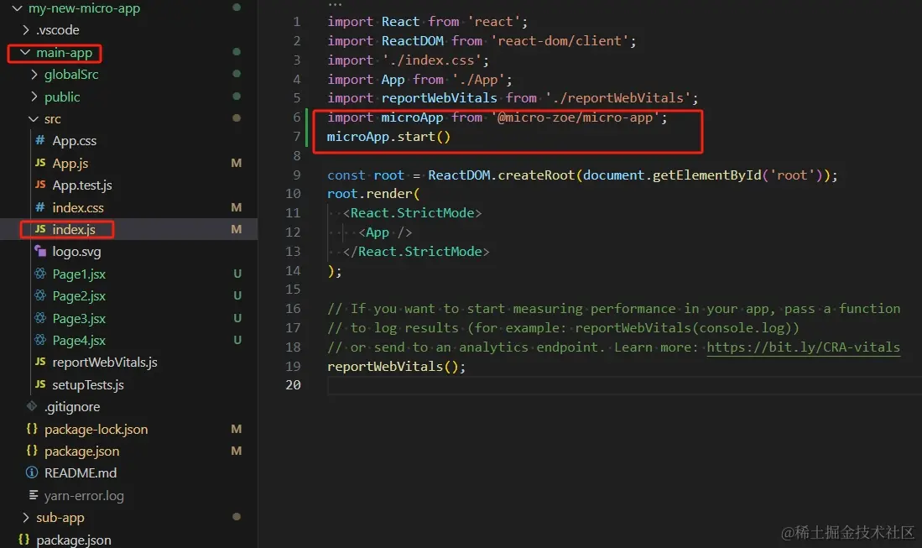The width and height of the screenshot is (922, 548).
Task: Click the M status badge beside App.js
Action: 237,163
